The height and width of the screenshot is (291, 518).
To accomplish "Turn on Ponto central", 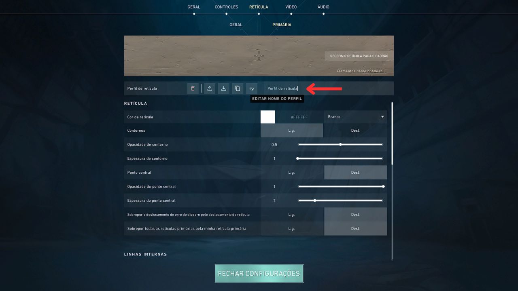I will [x=291, y=172].
